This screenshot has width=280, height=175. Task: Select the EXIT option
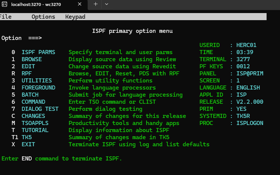pyautogui.click(x=28, y=144)
